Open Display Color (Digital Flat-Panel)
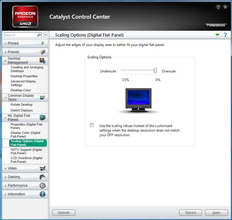232x220 pixels. click(x=26, y=134)
